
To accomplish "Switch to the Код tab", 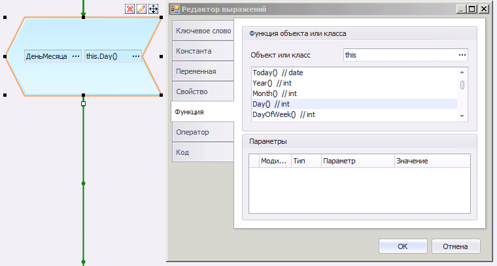I will tap(203, 152).
